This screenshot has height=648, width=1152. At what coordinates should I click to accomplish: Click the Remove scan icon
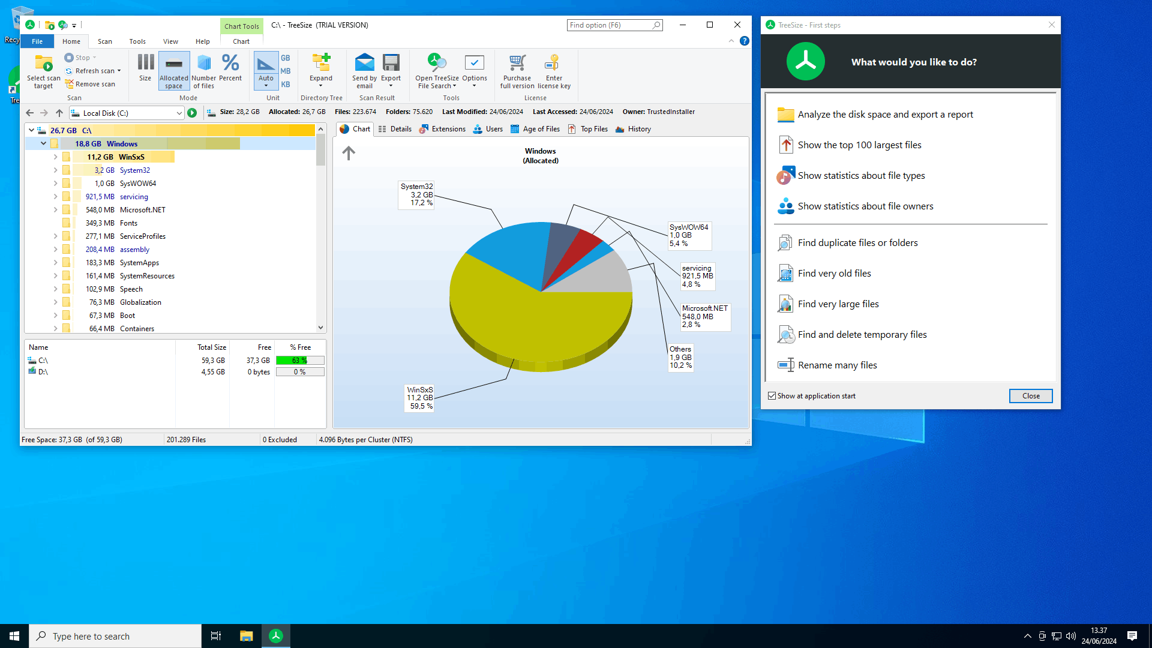pos(90,85)
